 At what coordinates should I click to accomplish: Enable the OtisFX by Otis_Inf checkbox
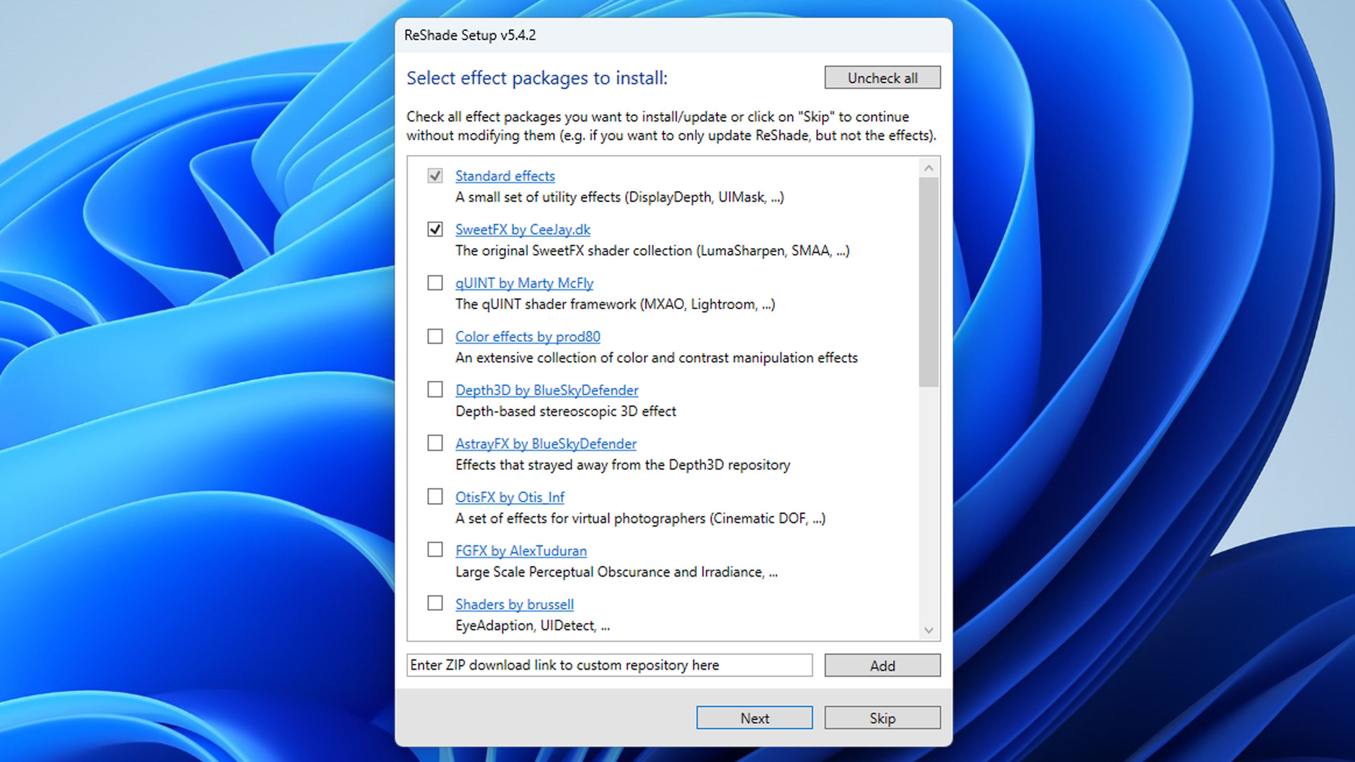pos(435,497)
